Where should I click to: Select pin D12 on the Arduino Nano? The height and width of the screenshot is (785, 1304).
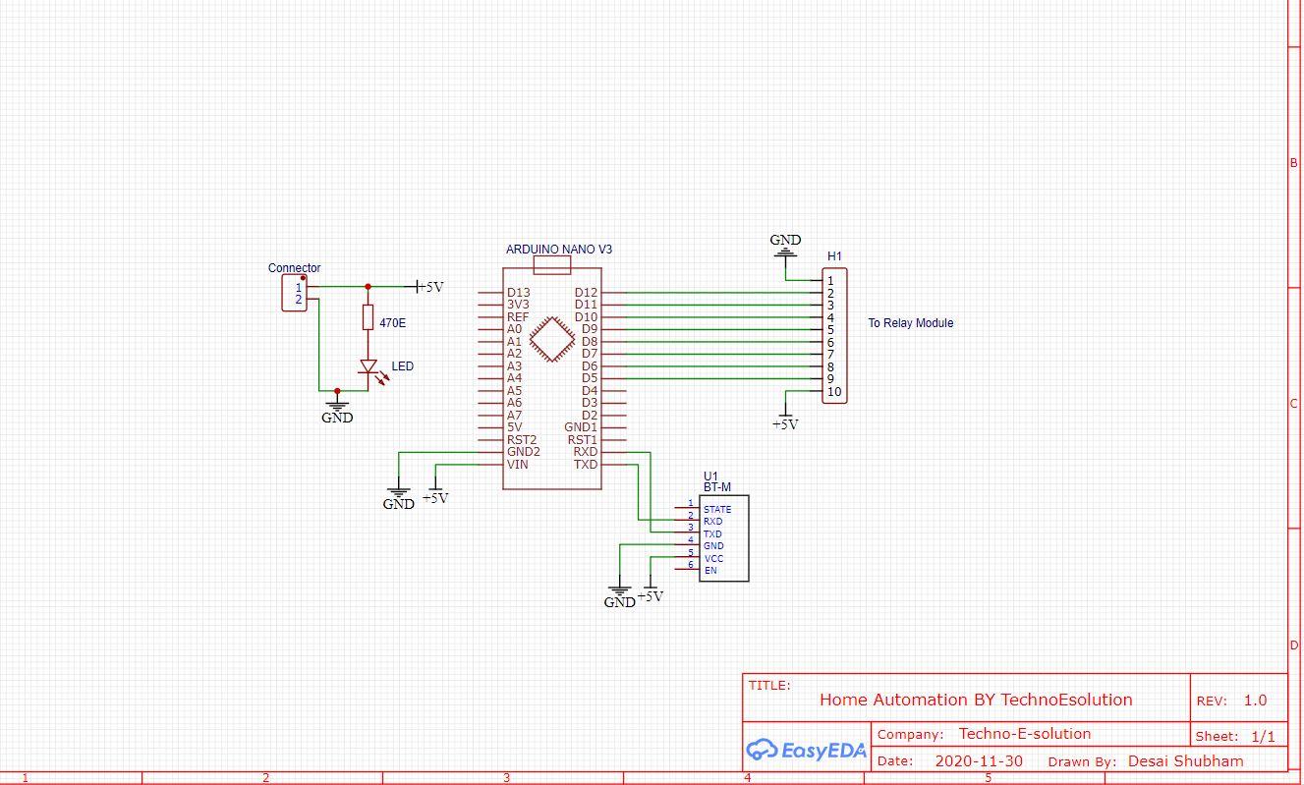588,292
